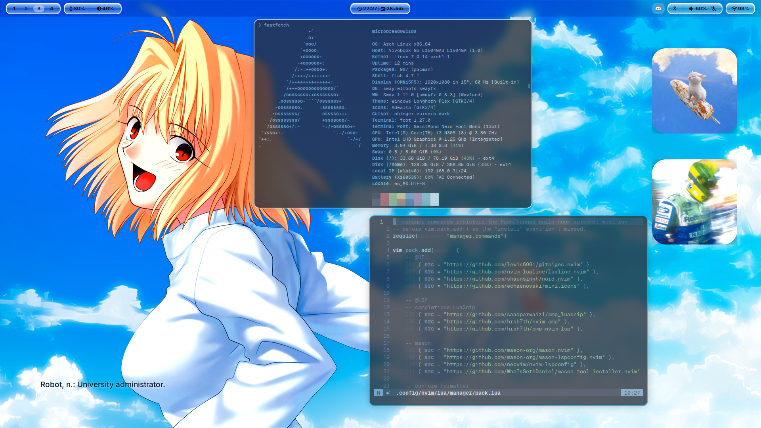
Task: Click the 10:27 cursor position indicator
Action: click(x=632, y=393)
